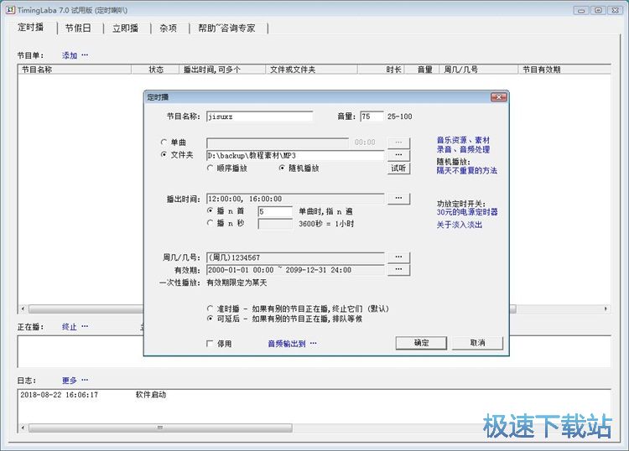Click the 周几/几号 column header

tap(478, 70)
